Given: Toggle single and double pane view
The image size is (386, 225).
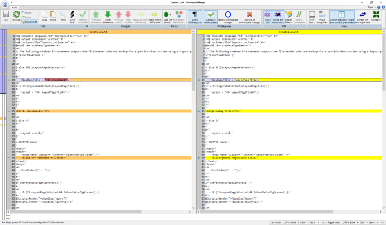Looking at the screenshot, I should [x=342, y=17].
